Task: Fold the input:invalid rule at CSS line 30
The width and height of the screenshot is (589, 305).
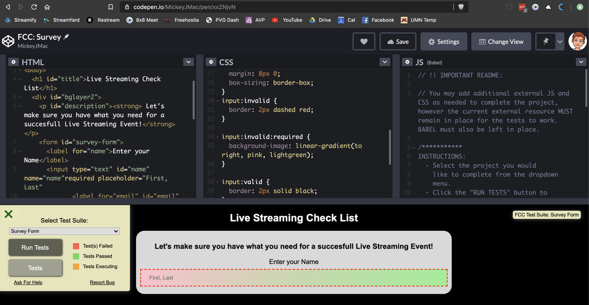Action: [217, 101]
